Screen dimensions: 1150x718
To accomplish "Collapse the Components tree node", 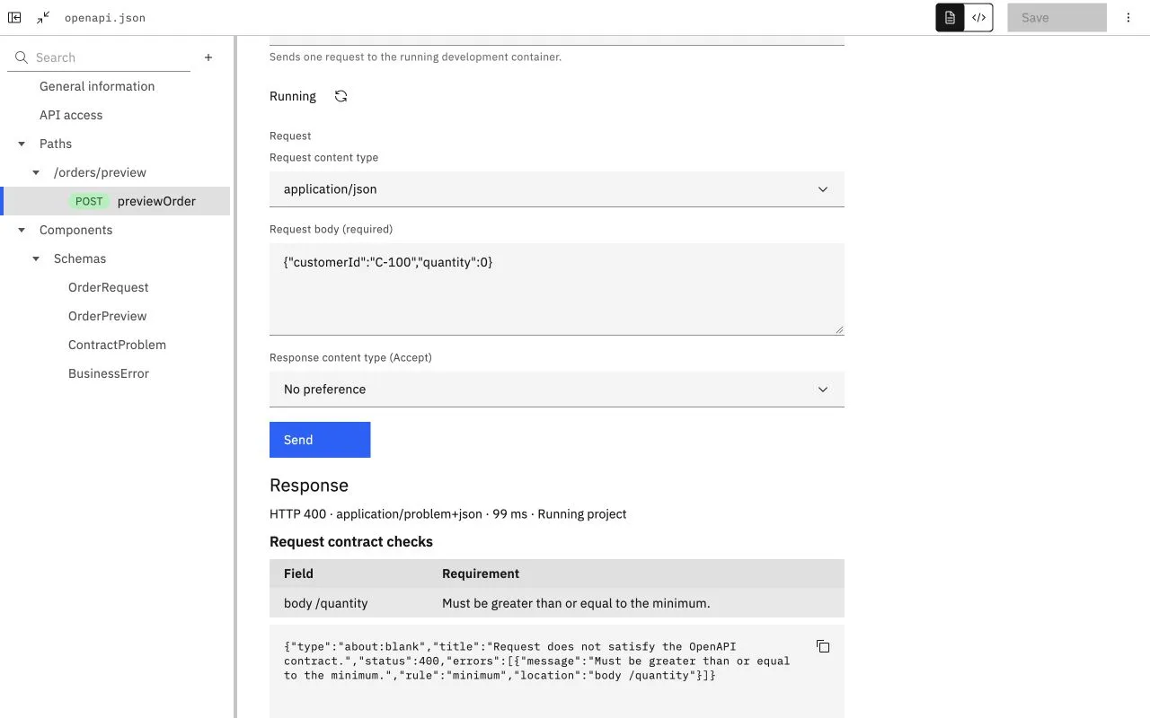I will click(x=22, y=230).
